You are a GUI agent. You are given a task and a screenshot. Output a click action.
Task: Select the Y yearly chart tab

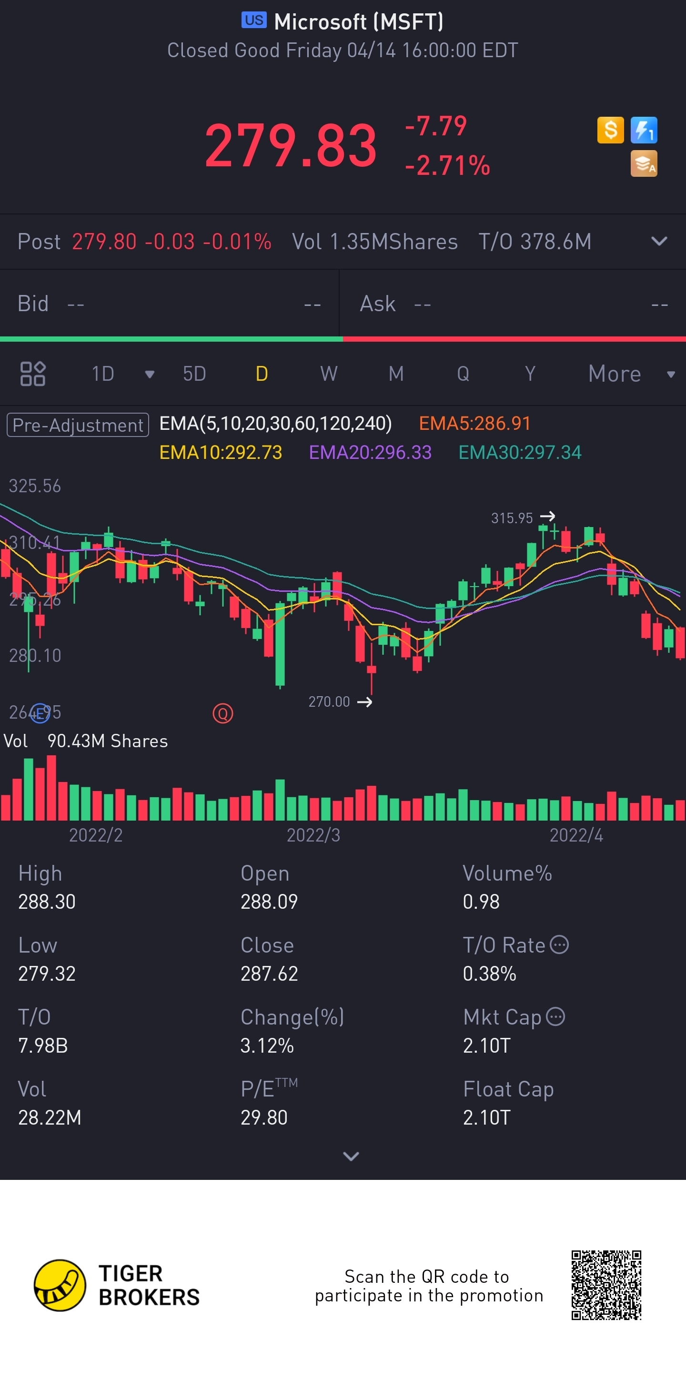(530, 374)
